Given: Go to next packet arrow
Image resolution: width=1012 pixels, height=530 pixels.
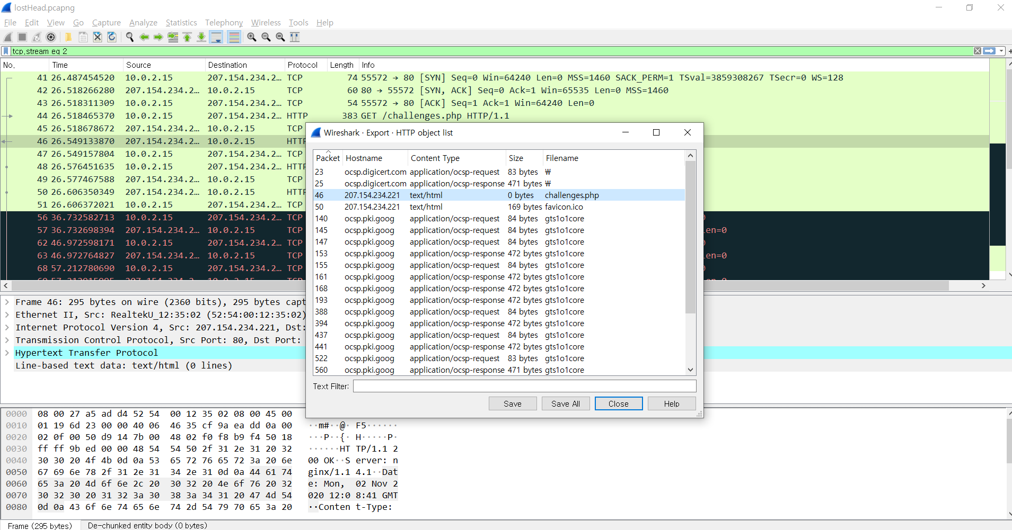Looking at the screenshot, I should pyautogui.click(x=159, y=37).
